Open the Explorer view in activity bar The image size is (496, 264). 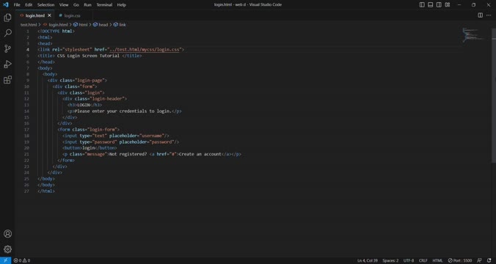point(7,18)
